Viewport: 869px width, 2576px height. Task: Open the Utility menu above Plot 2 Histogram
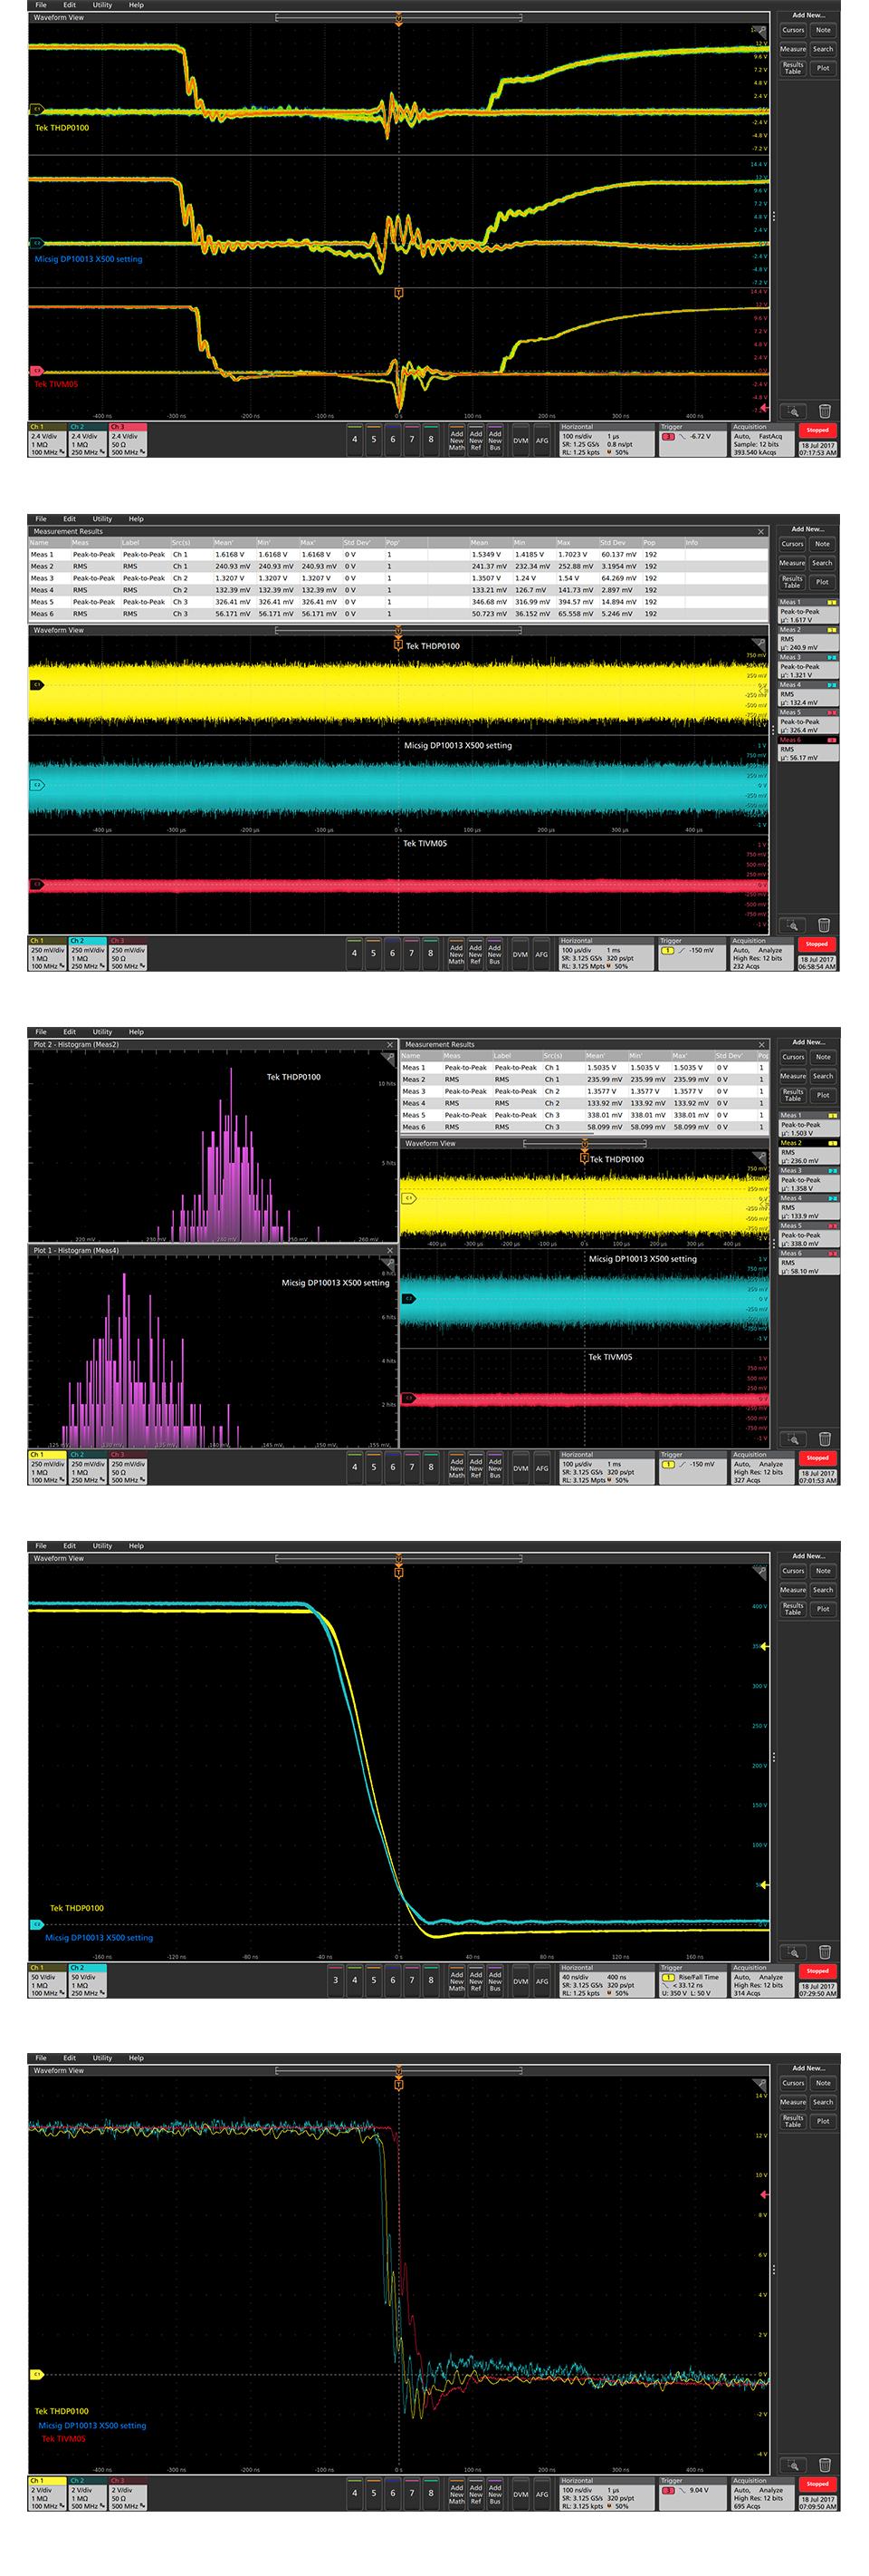pyautogui.click(x=102, y=1032)
